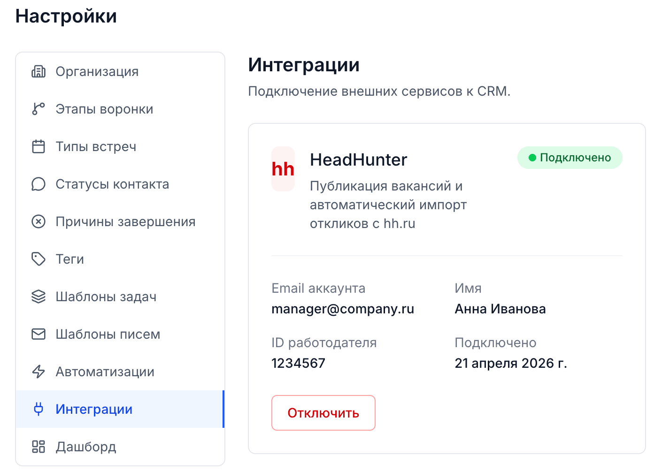Viewport: 662px width, 471px height.
Task: Click the circled X icon for Причины завершения
Action: click(x=38, y=221)
